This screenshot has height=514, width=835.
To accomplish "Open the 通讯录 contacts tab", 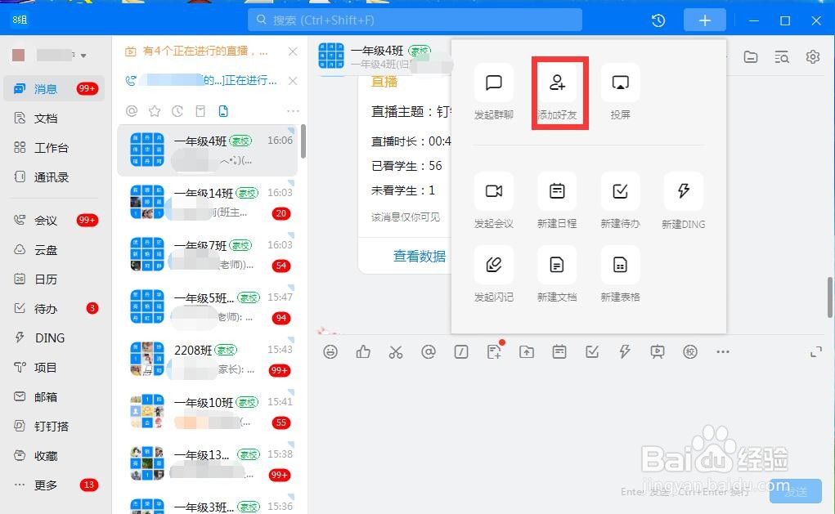I will [x=54, y=177].
